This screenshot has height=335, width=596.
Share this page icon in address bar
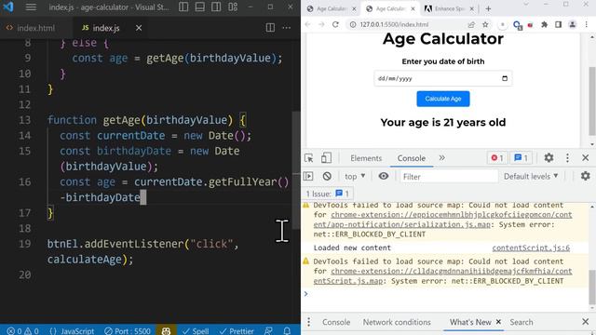pos(471,24)
